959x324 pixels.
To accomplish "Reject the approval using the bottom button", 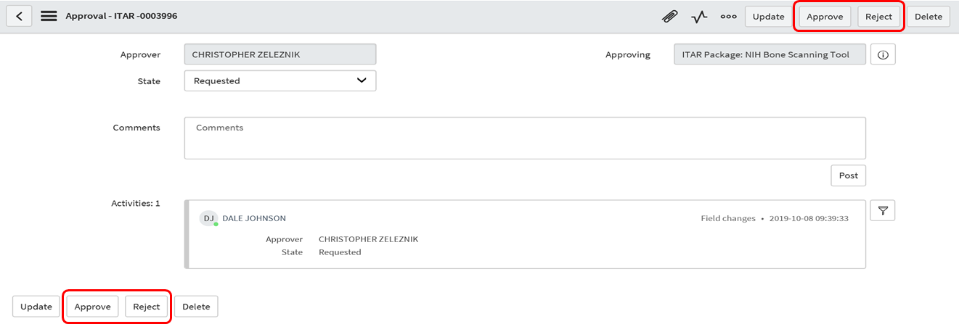I will (x=146, y=307).
